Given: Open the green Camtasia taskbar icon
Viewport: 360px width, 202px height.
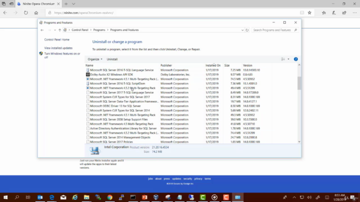Looking at the screenshot, I should tap(202, 197).
